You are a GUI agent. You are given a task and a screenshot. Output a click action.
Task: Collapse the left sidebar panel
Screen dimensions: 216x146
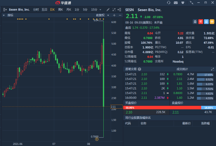[5, 9]
